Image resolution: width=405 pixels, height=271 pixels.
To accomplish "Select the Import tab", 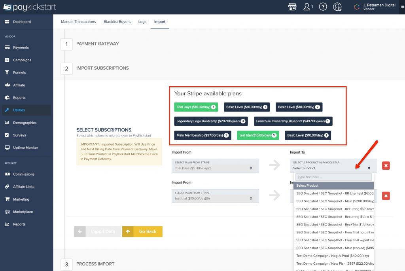I will [x=160, y=22].
